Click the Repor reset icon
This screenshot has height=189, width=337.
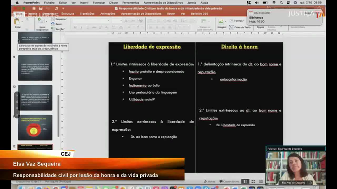tap(58, 24)
